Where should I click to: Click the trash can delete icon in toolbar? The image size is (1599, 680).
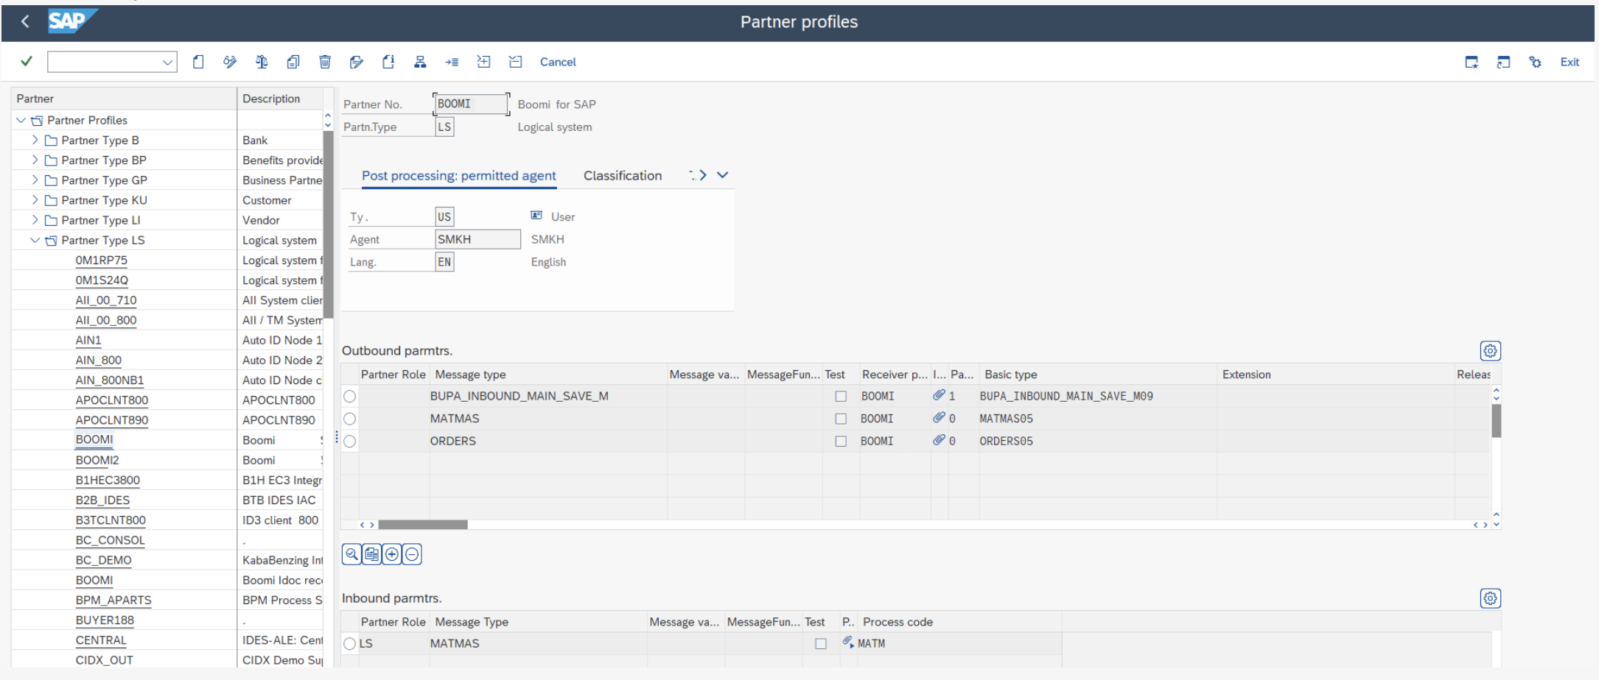tap(325, 62)
